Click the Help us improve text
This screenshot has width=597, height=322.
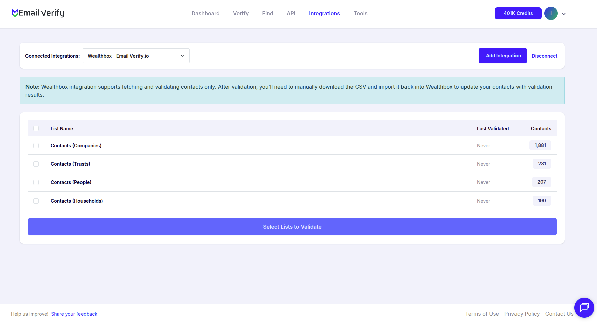tap(30, 314)
